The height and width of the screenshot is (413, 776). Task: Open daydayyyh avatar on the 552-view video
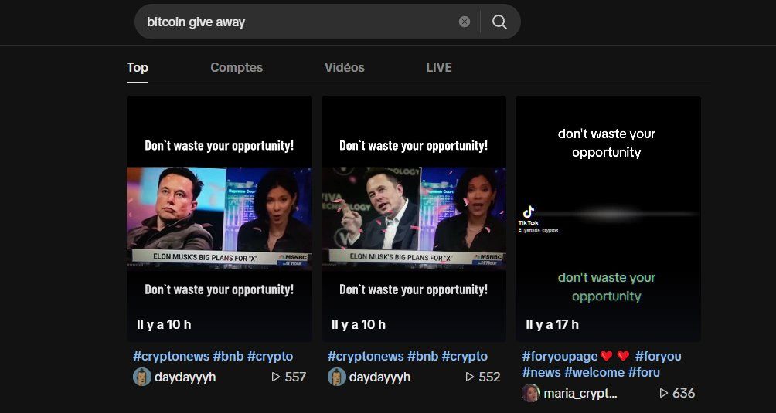[x=336, y=377]
